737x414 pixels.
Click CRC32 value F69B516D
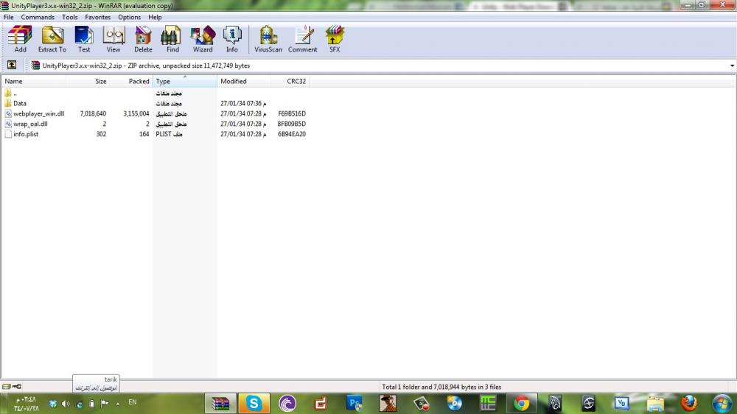click(x=292, y=113)
